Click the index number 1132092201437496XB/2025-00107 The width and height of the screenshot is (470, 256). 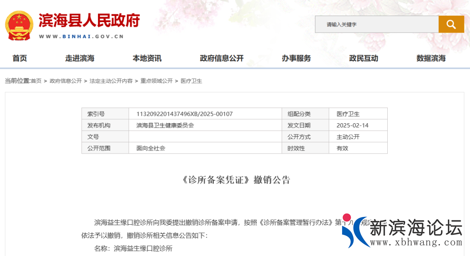185,114
